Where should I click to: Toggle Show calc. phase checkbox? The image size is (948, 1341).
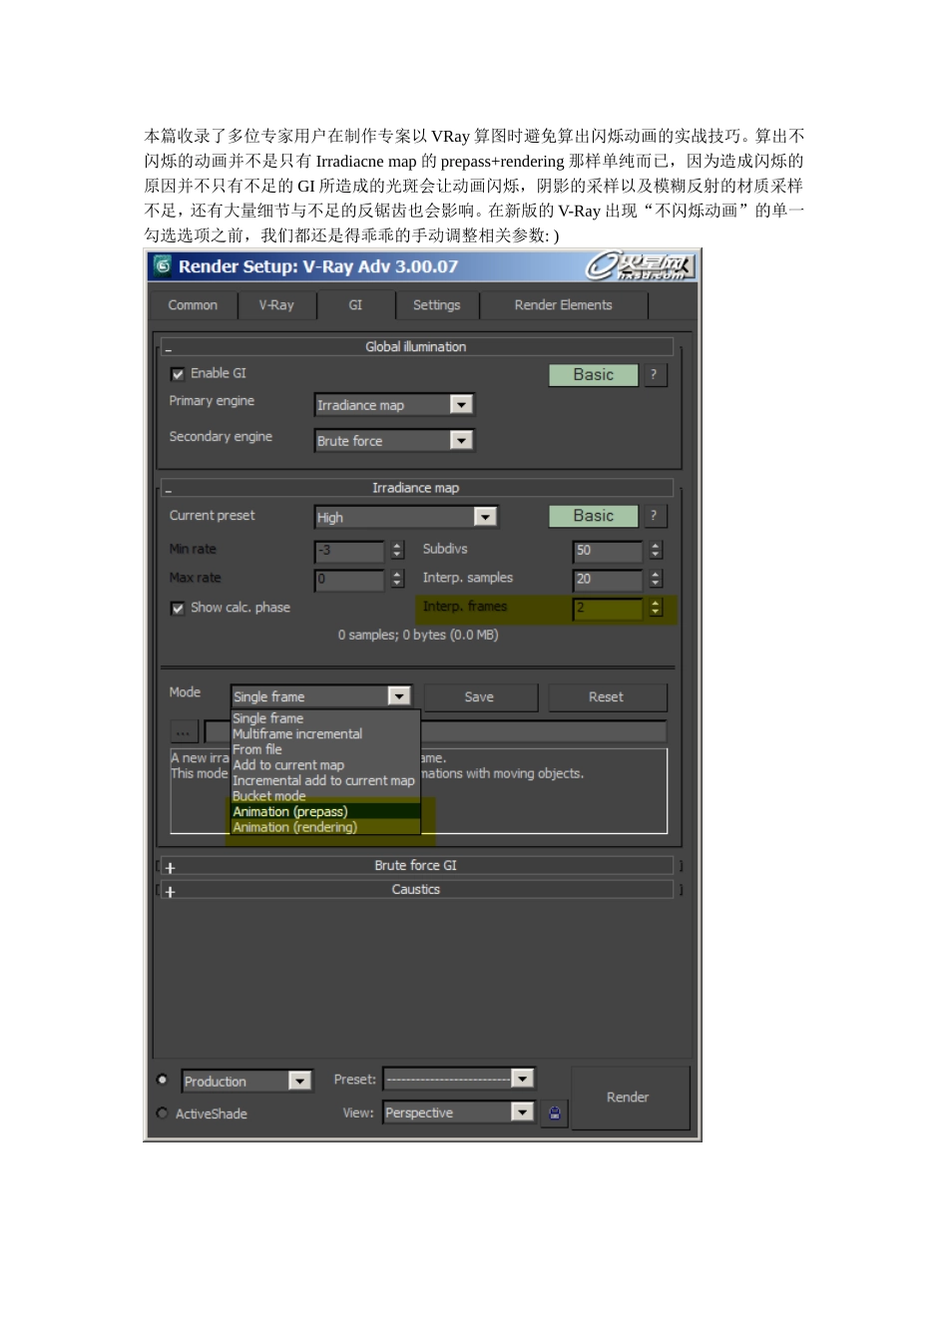(x=178, y=609)
